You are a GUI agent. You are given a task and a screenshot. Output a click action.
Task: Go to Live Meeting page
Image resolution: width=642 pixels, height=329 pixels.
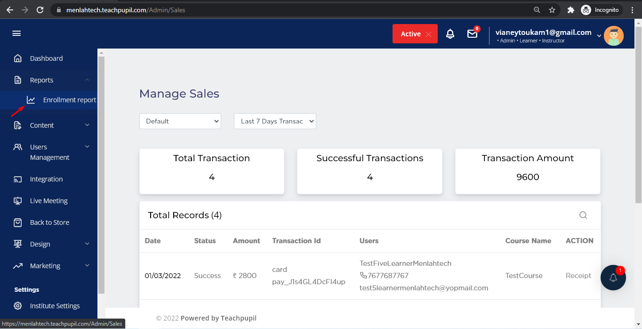[48, 201]
